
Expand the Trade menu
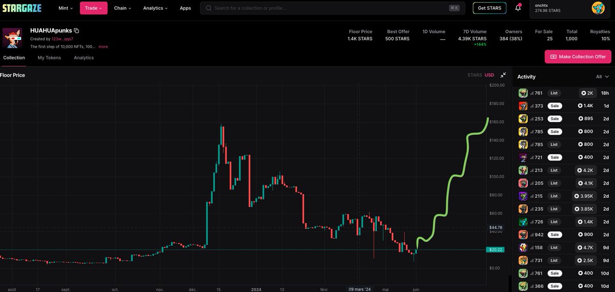94,8
